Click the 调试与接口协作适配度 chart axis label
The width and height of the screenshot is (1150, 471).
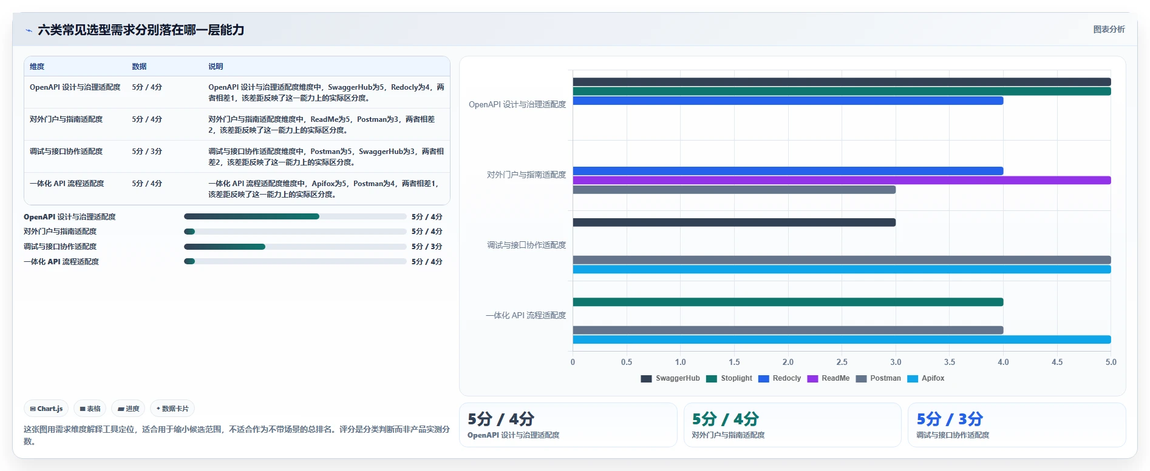(x=526, y=245)
